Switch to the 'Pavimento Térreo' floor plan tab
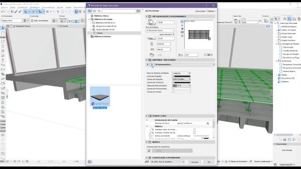The height and width of the screenshot is (169, 301). (21, 26)
